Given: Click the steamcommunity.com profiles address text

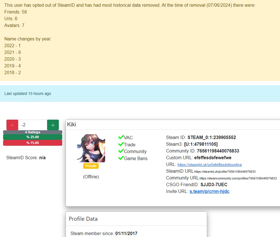Looking at the screenshot, I should 238,178.
